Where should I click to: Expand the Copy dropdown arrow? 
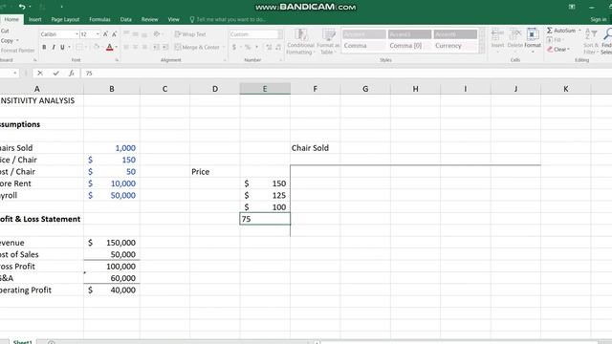click(x=17, y=40)
